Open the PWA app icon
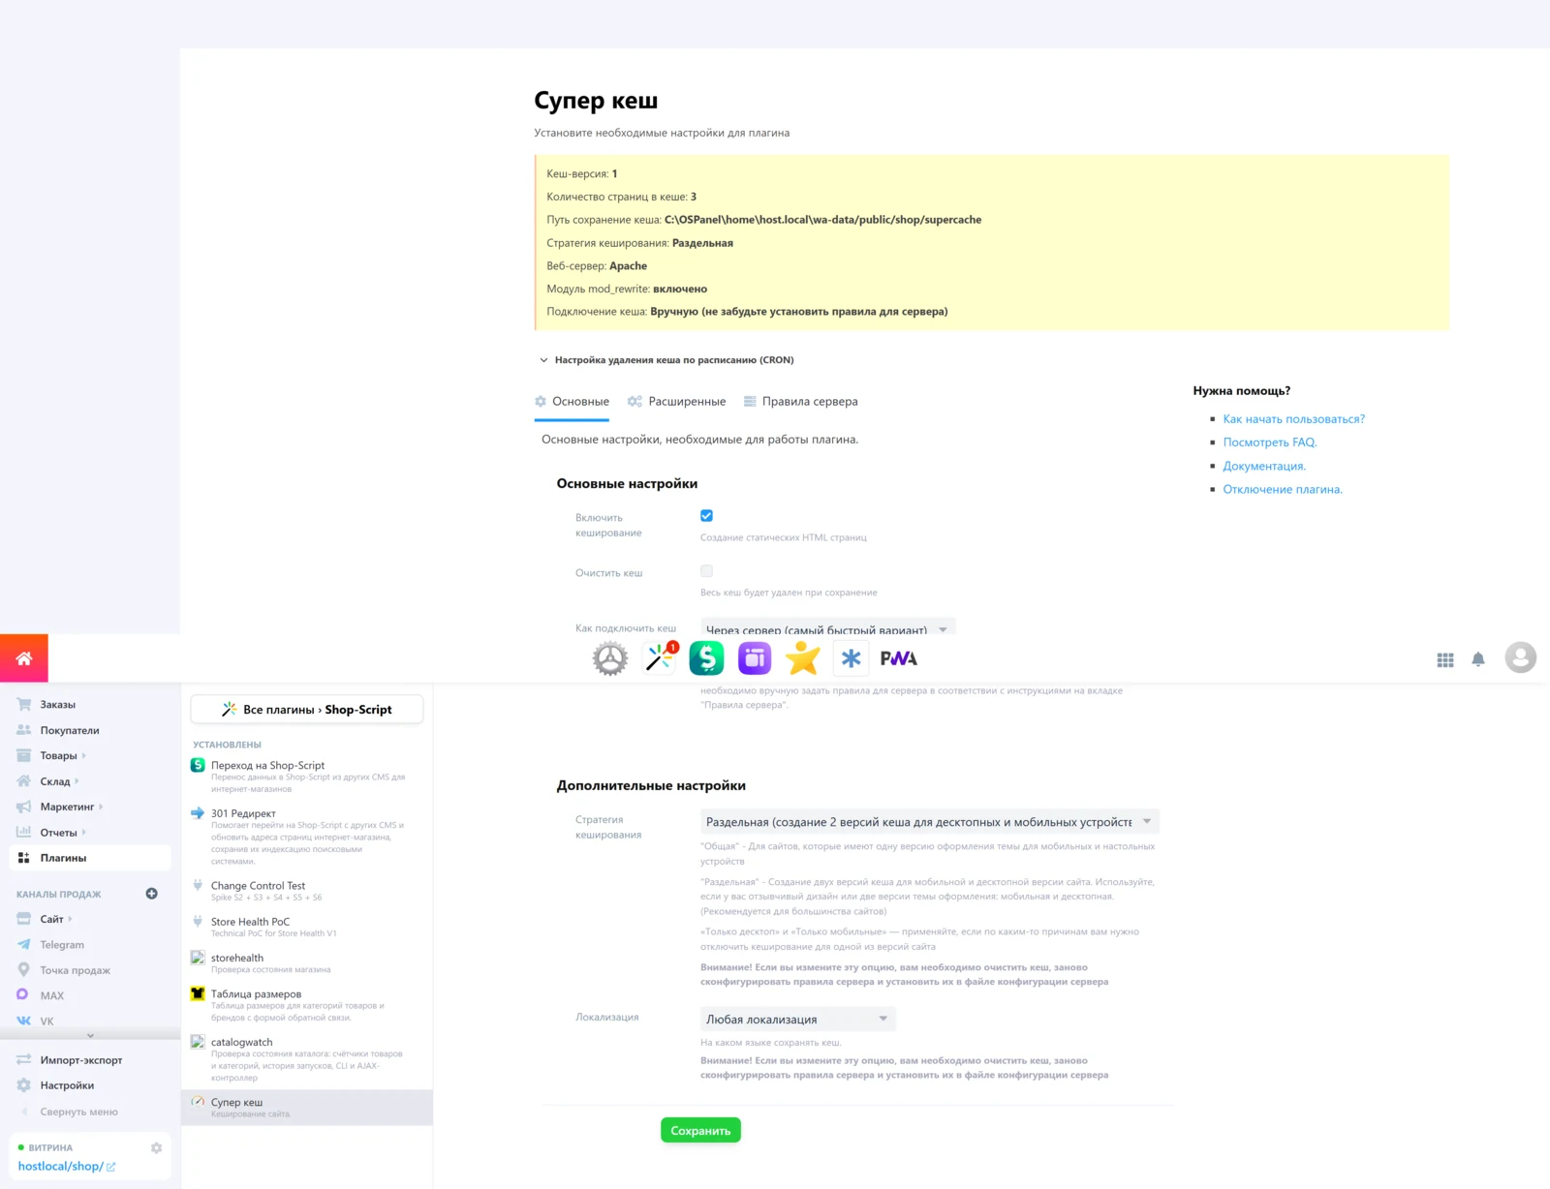Viewport: 1550px width, 1189px height. pos(899,658)
